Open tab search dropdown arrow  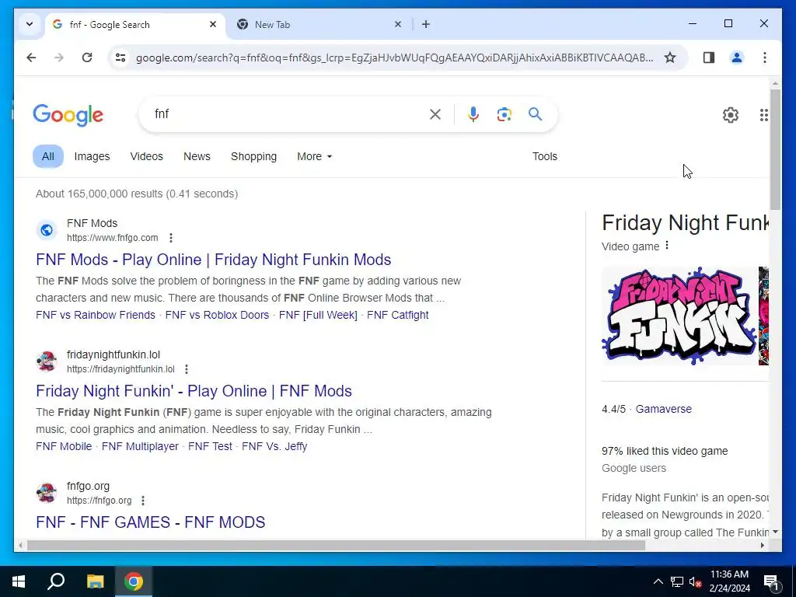pyautogui.click(x=30, y=24)
